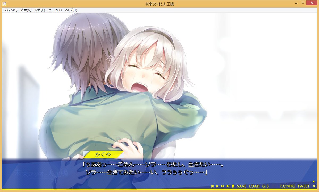
Task: Click the dialogue line ソラ……生きてみたい
Action: 146,172
